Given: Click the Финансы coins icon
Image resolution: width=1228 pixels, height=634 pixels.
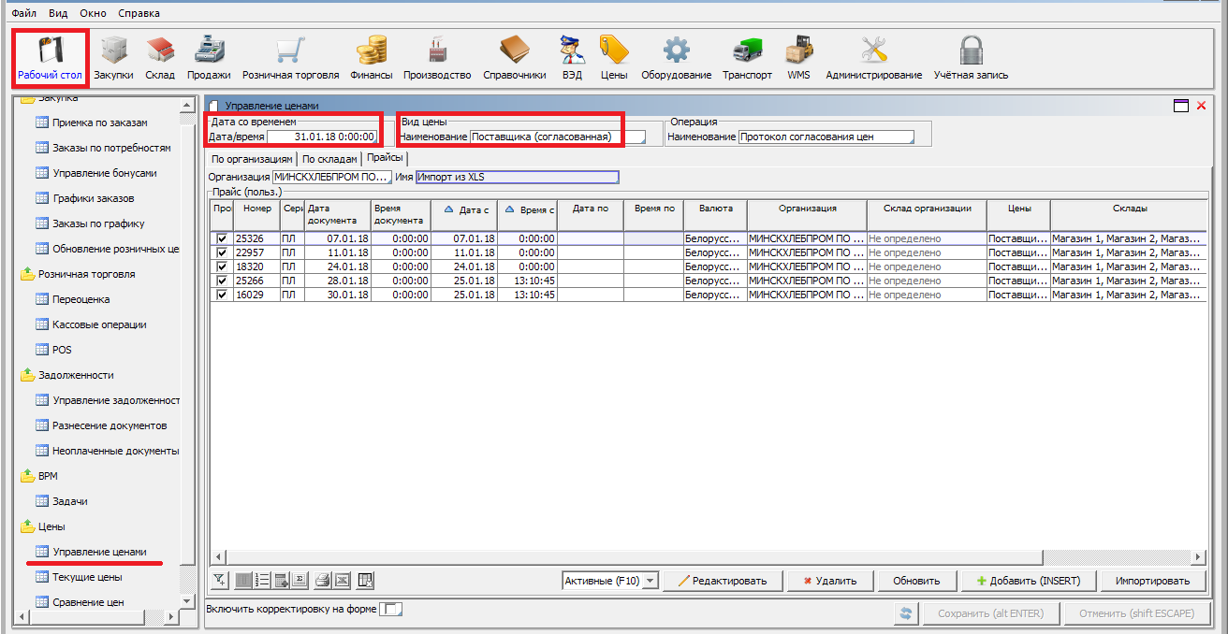Looking at the screenshot, I should [x=372, y=58].
